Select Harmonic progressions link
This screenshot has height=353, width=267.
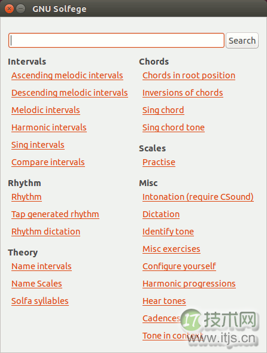[x=189, y=284]
